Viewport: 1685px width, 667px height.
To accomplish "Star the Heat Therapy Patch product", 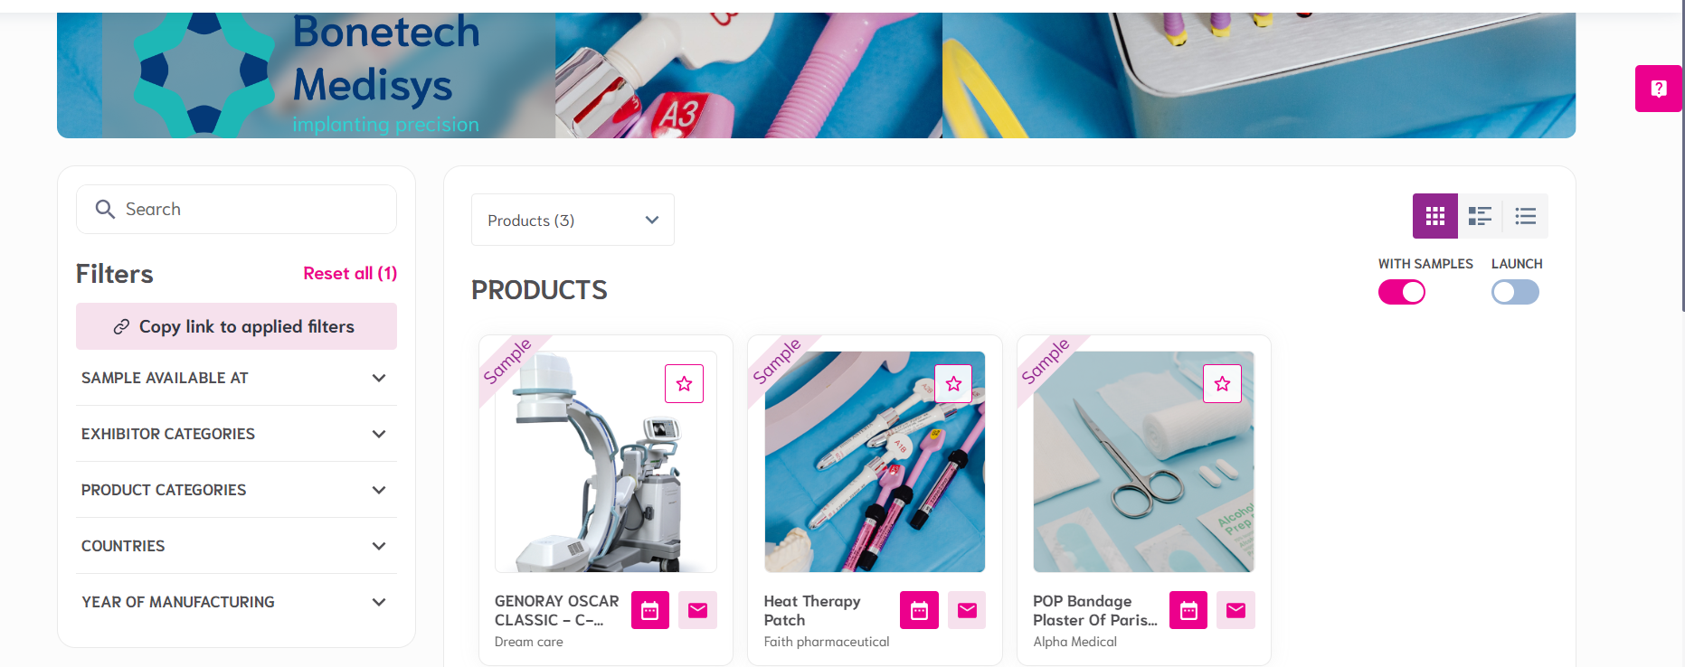I will pyautogui.click(x=953, y=384).
